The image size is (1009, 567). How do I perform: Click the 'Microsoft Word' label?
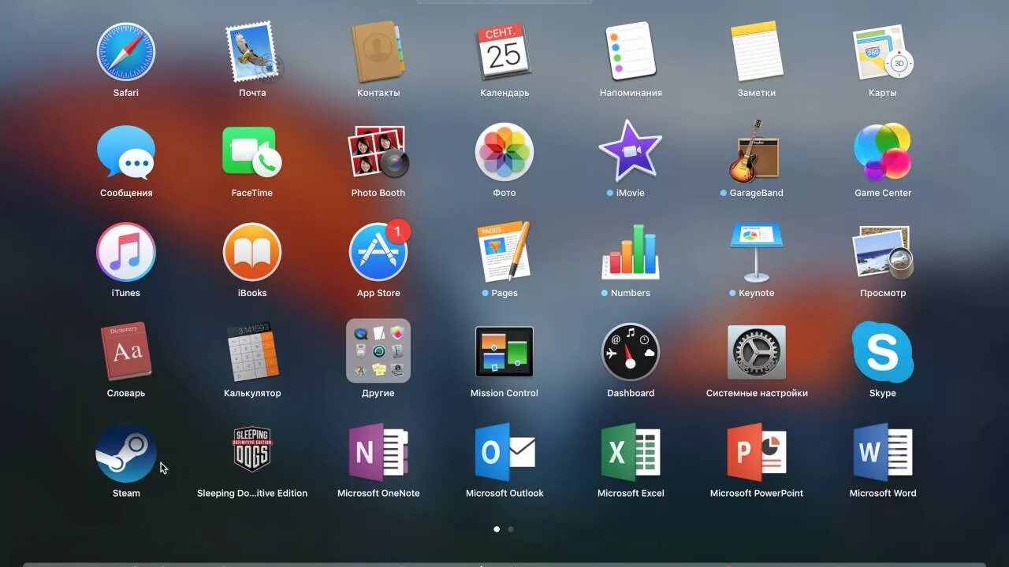tap(883, 494)
